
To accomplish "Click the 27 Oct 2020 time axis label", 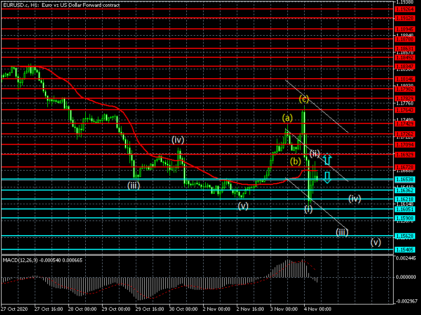I will pyautogui.click(x=14, y=309).
